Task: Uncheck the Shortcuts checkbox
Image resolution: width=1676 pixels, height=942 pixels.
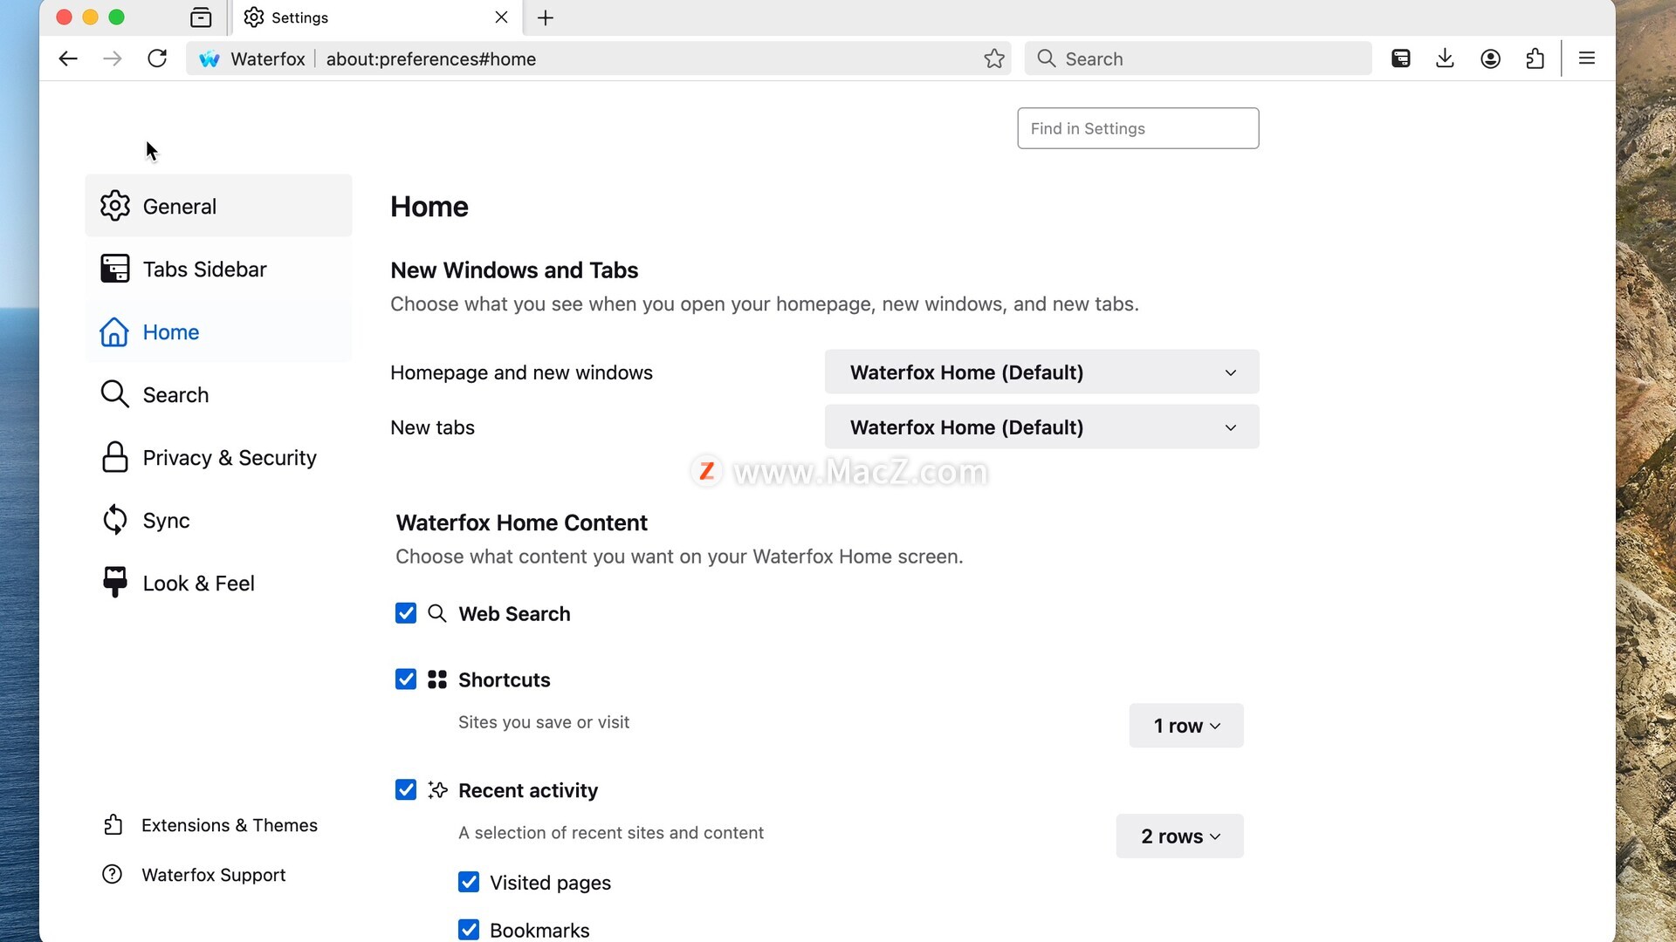Action: pyautogui.click(x=406, y=679)
